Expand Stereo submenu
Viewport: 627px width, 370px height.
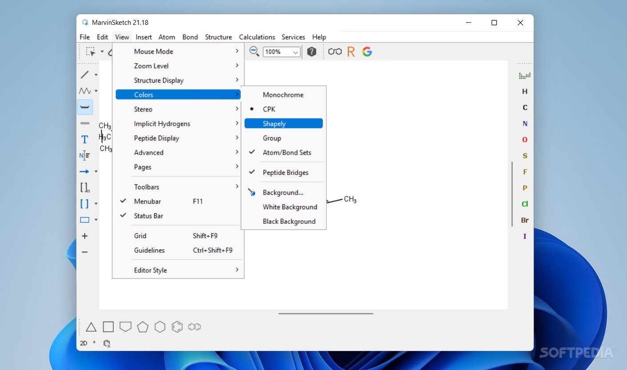(178, 109)
